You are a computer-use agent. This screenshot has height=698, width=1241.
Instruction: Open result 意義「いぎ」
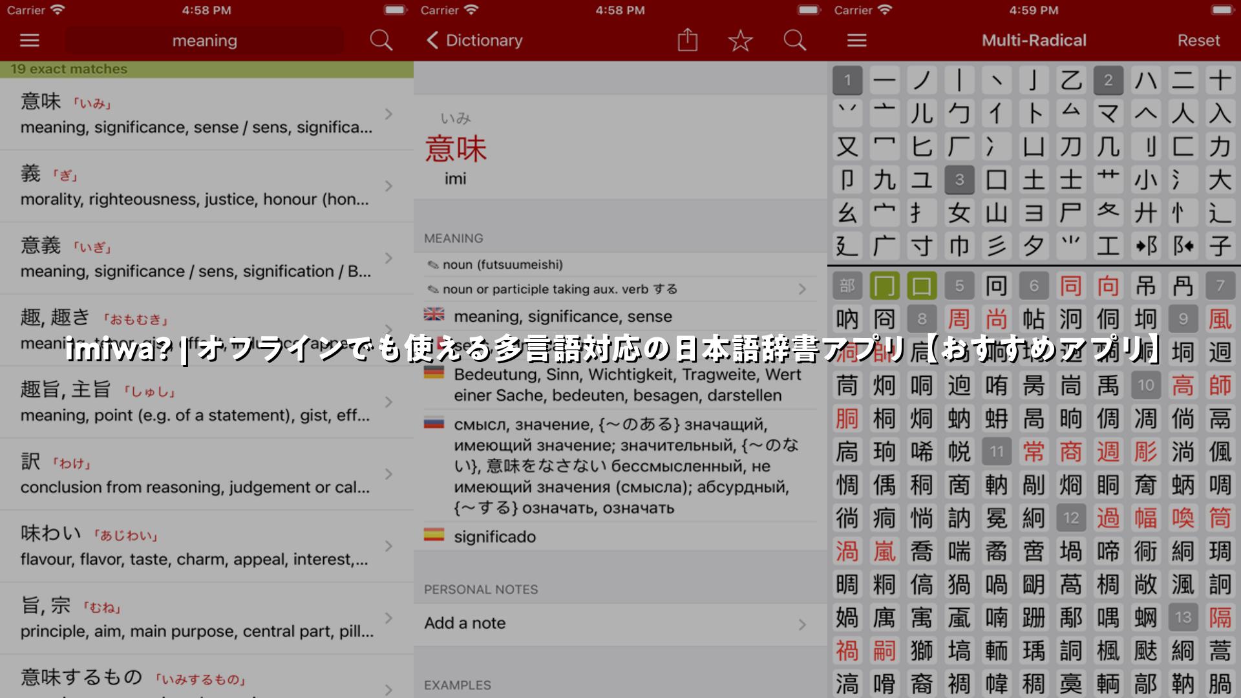207,259
